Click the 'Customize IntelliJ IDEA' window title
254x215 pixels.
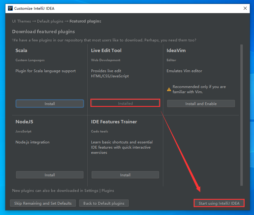[34, 9]
